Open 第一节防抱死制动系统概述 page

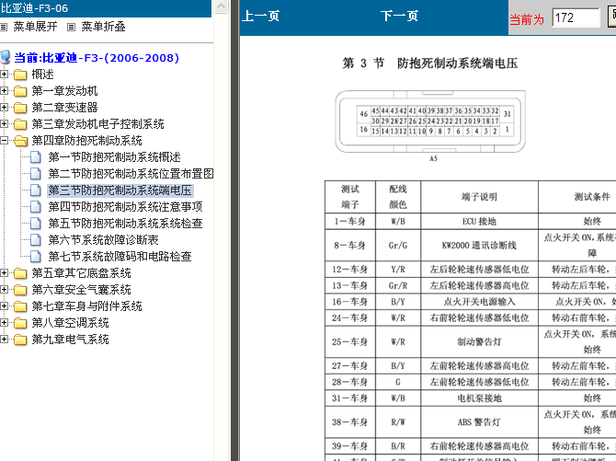click(114, 157)
